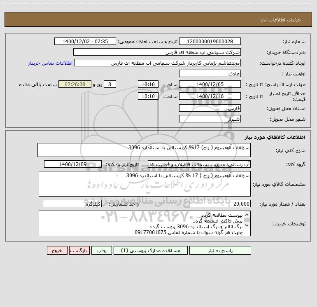The image size is (317, 307).
Task: Click remaining days field showing 3
Action: tap(110, 84)
